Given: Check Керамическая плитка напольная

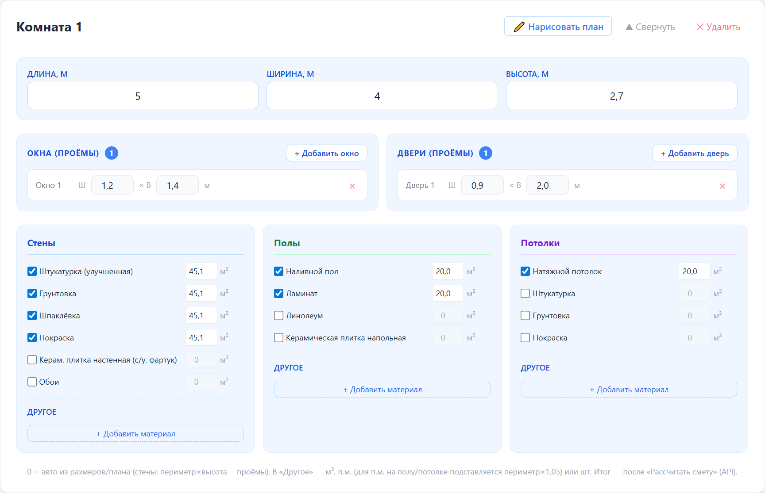Looking at the screenshot, I should pos(279,338).
